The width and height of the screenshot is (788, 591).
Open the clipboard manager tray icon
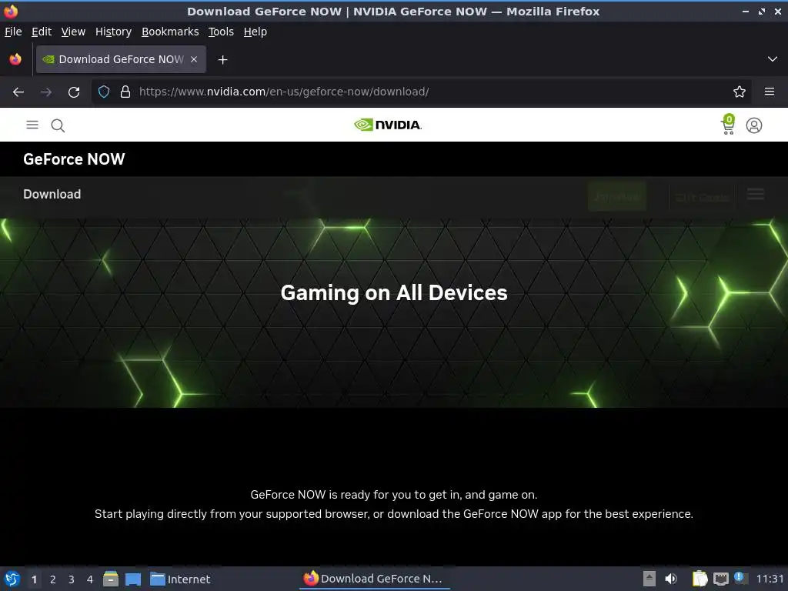[700, 579]
